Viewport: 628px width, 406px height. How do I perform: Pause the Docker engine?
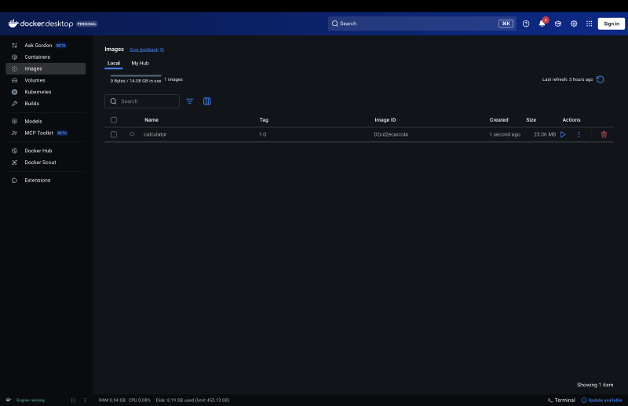[73, 400]
